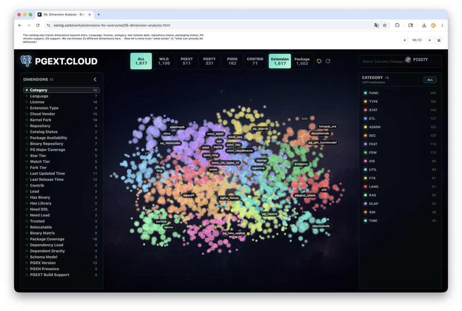The height and width of the screenshot is (311, 462).
Task: Click the browser back arrow
Action: pos(20,25)
